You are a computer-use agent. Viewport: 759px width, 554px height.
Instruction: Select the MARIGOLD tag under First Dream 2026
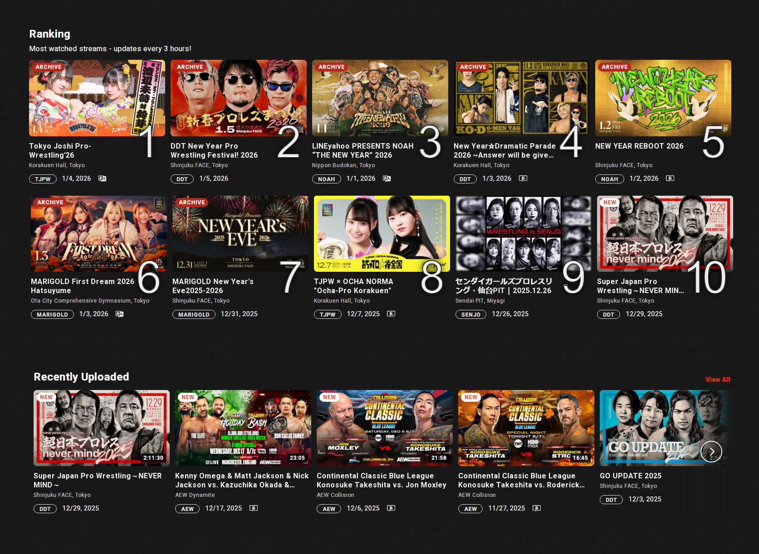pos(52,314)
